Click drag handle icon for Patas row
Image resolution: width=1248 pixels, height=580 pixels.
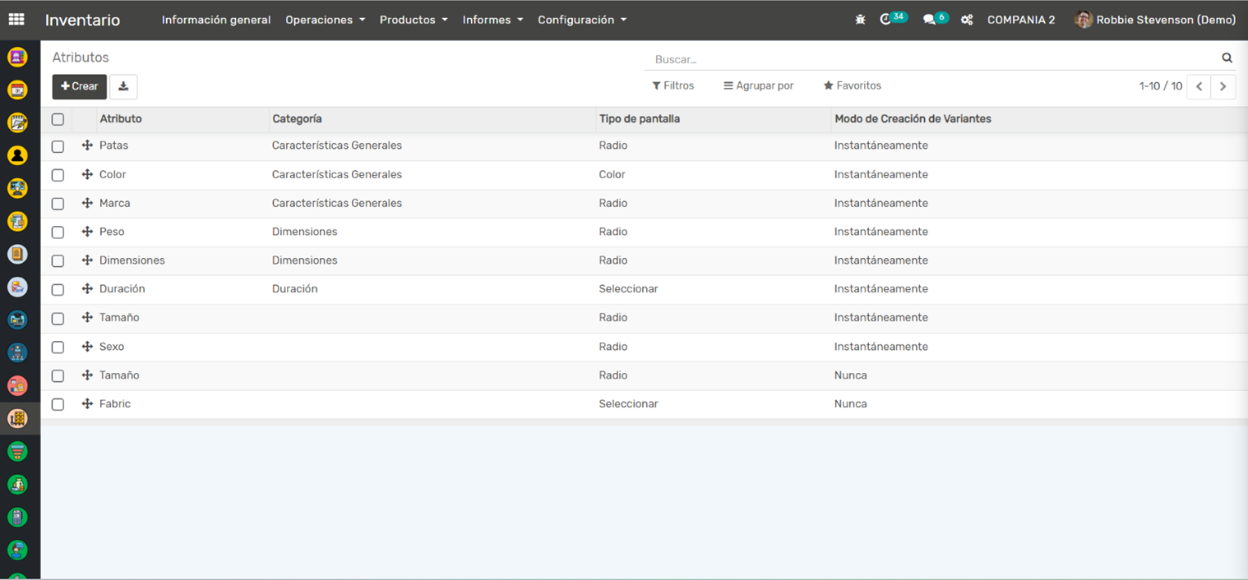(87, 145)
